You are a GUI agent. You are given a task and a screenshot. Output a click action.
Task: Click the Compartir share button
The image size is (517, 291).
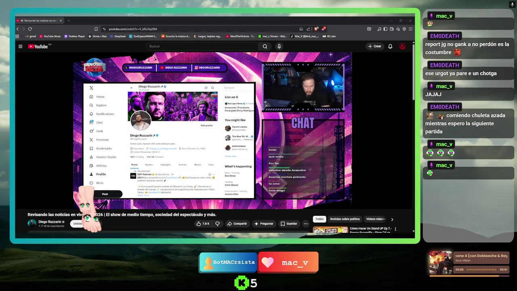click(x=237, y=224)
